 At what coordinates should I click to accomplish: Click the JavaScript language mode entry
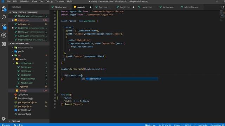203,125
